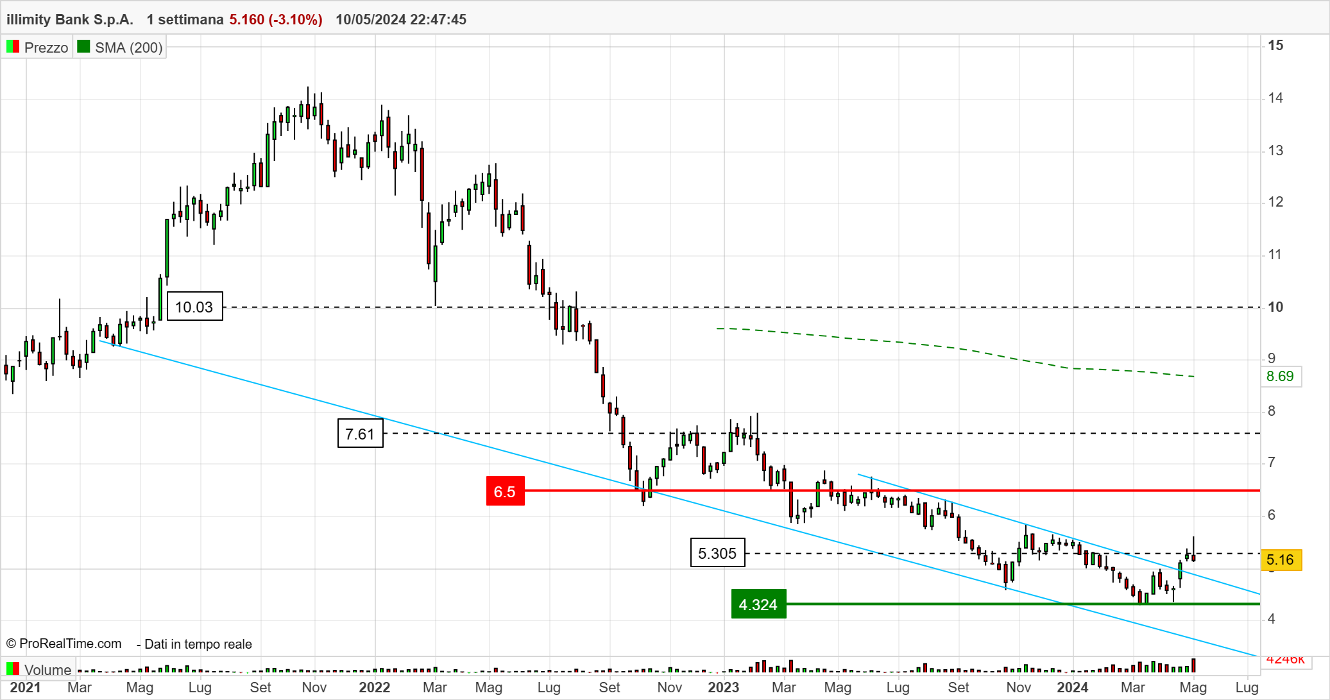1330x700 pixels.
Task: Click the 424bK volume axis value
Action: click(1285, 660)
